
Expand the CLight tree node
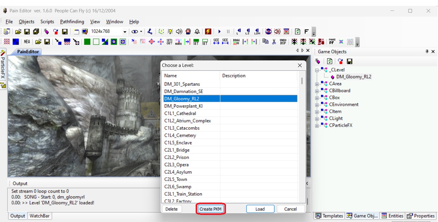click(317, 119)
